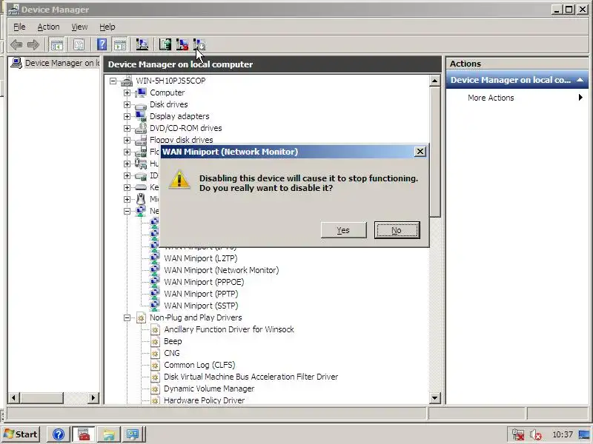Click Scan for hardware changes icon
Screen dimensions: 593x444
pos(142,45)
